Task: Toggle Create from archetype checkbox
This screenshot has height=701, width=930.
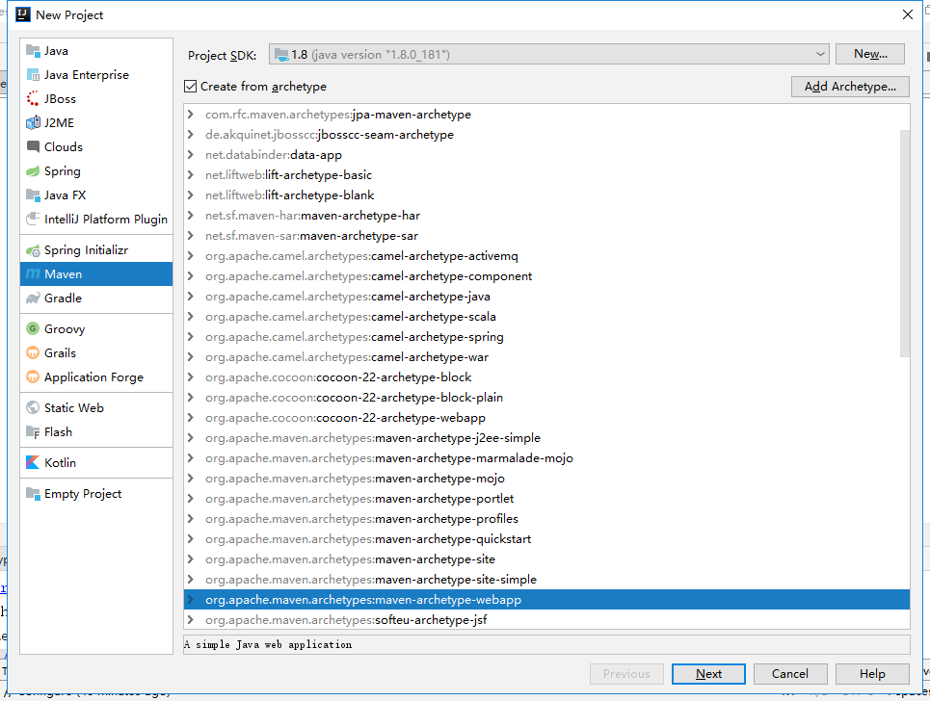Action: [x=191, y=87]
